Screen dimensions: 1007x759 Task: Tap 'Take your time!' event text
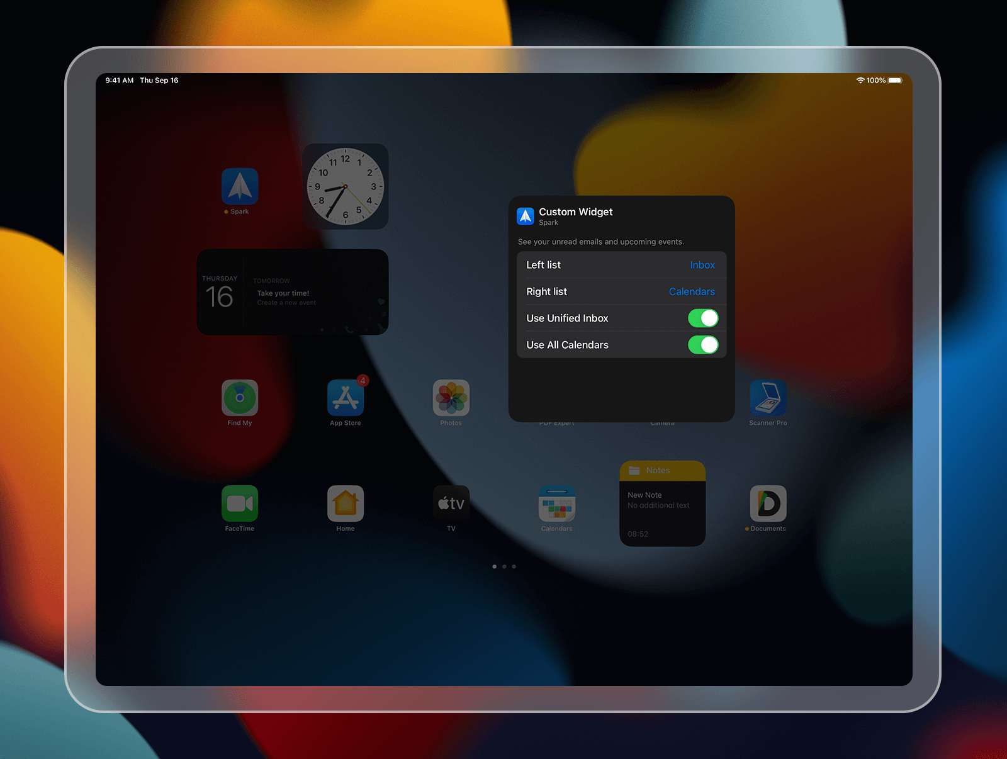click(283, 293)
